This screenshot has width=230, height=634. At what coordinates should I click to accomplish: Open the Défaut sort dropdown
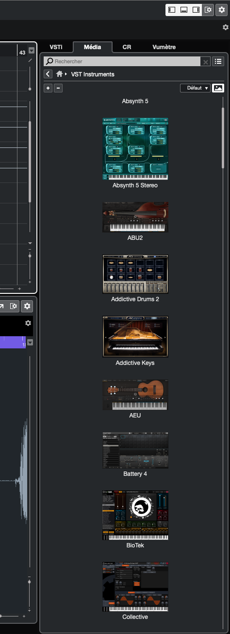click(x=195, y=88)
